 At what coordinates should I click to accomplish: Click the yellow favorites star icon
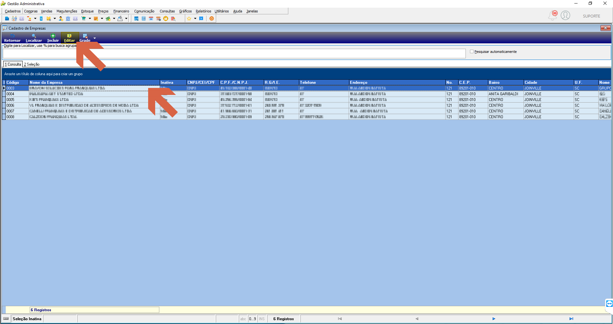click(x=189, y=19)
